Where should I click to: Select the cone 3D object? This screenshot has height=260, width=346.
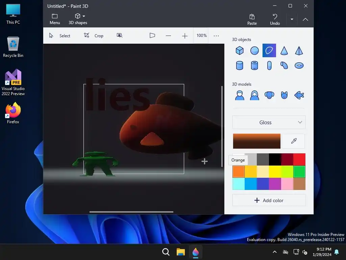point(284,51)
